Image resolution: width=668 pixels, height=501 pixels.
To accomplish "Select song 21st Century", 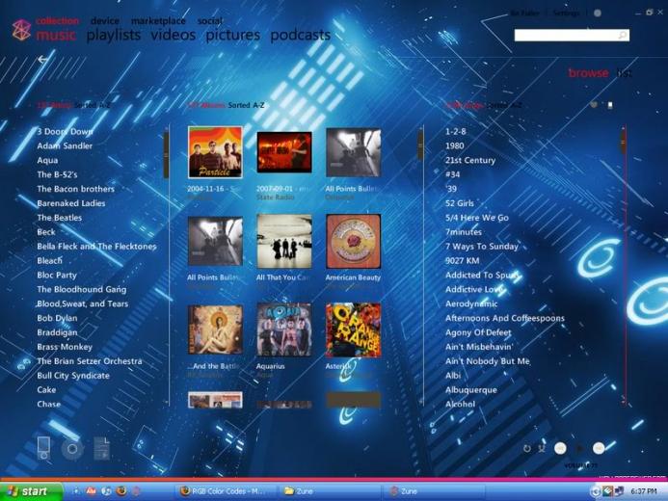I will click(470, 160).
